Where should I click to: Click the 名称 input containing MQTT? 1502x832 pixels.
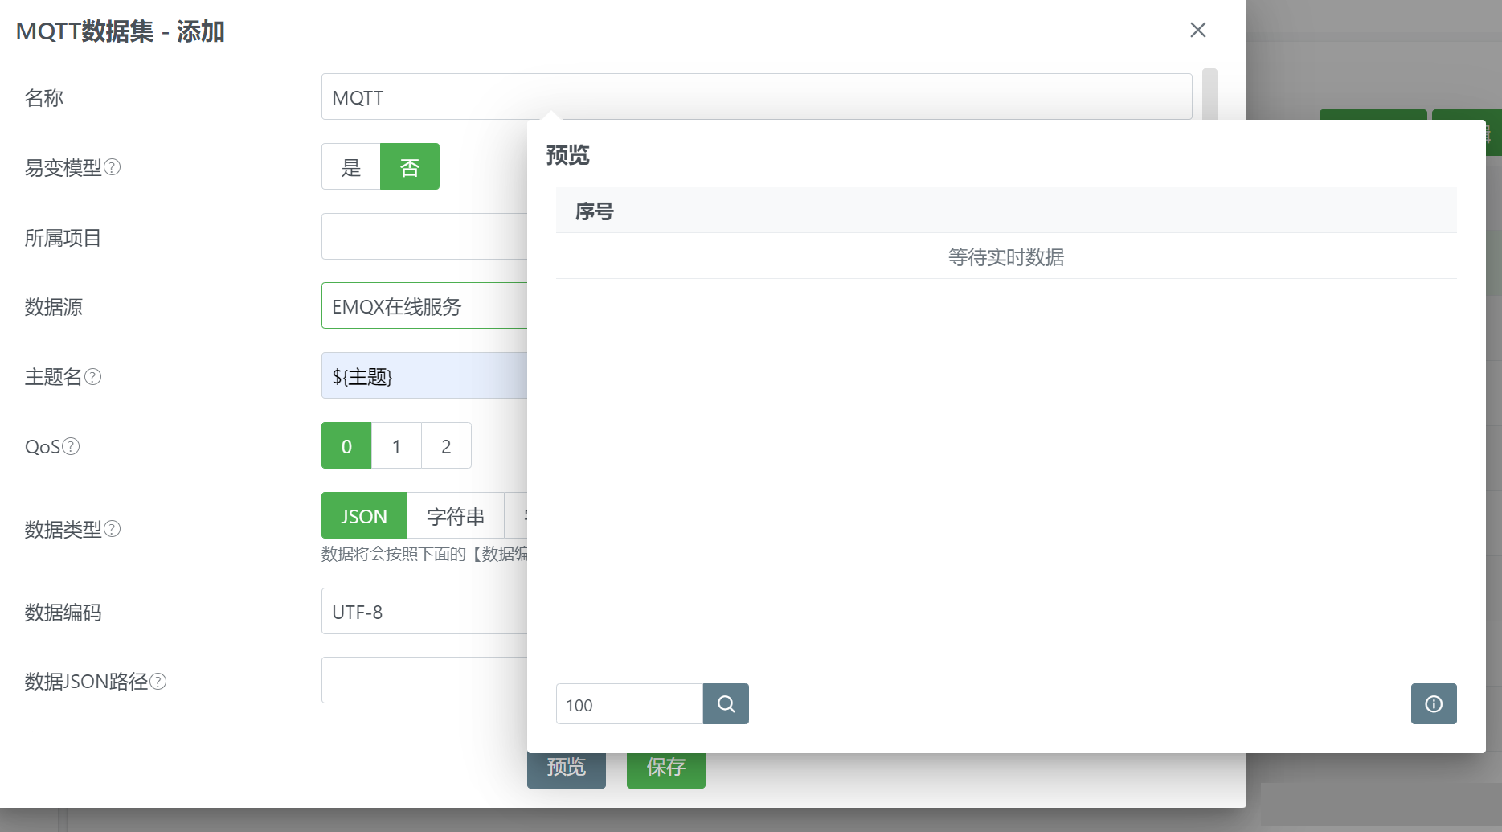click(x=756, y=96)
